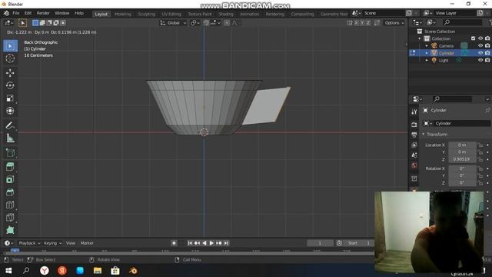This screenshot has height=277, width=492.
Task: Open the Global transform orientation dropdown
Action: pyautogui.click(x=173, y=23)
